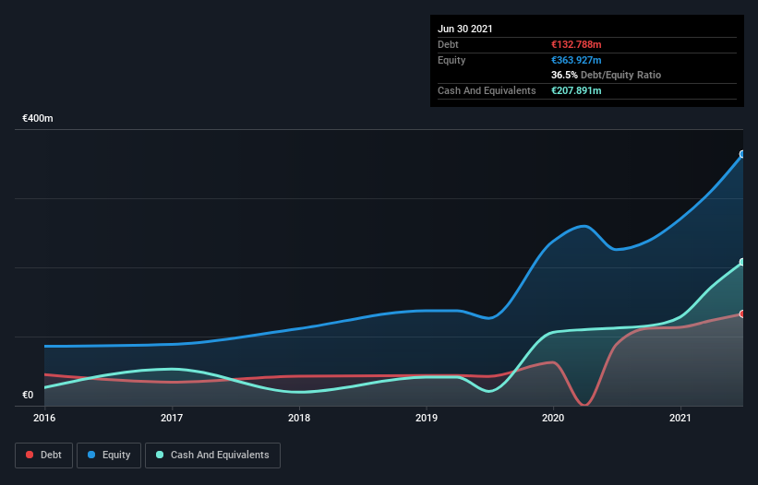Image resolution: width=758 pixels, height=485 pixels.
Task: Click the Equity row label in tooltip
Action: point(451,60)
